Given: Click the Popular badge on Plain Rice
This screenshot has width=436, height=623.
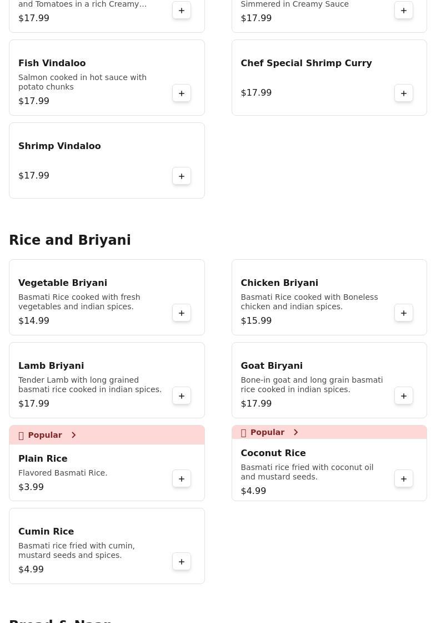Looking at the screenshot, I should [x=44, y=435].
